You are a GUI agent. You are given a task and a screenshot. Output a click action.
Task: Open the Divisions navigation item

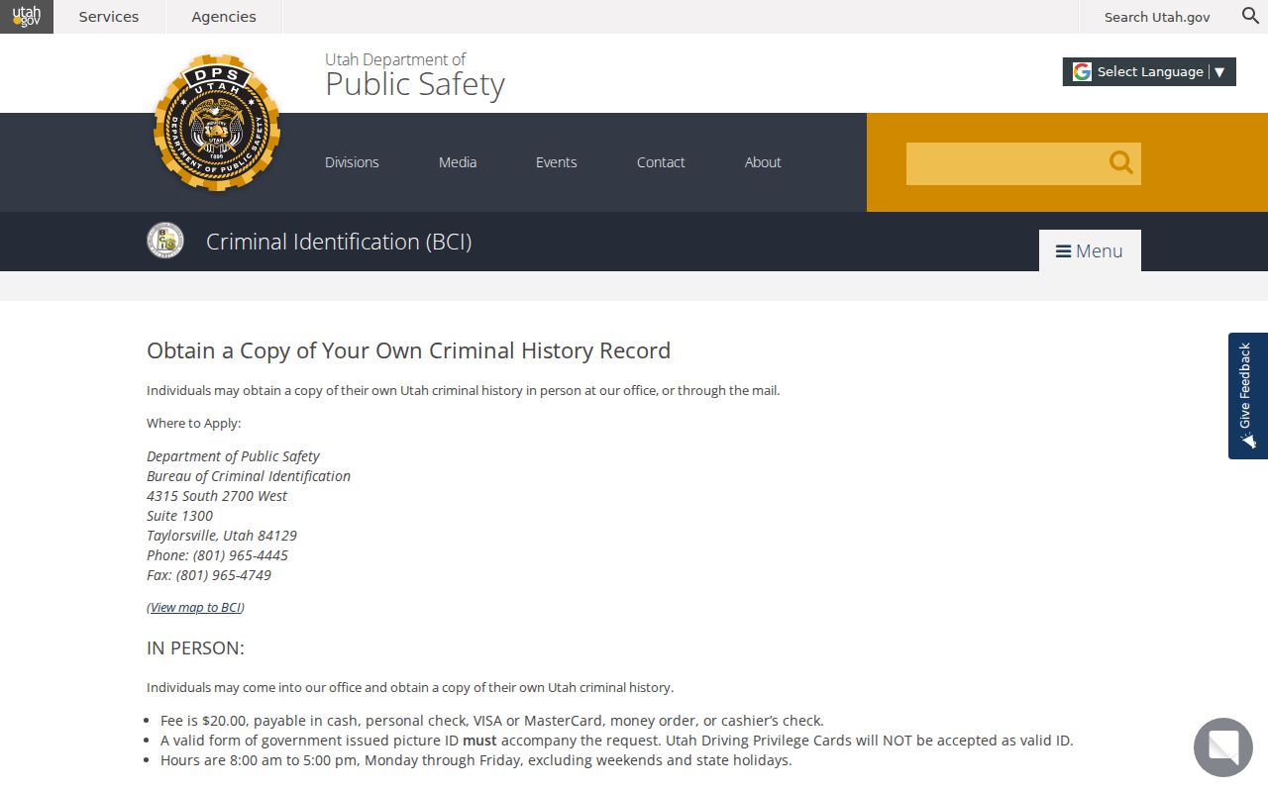point(352,162)
